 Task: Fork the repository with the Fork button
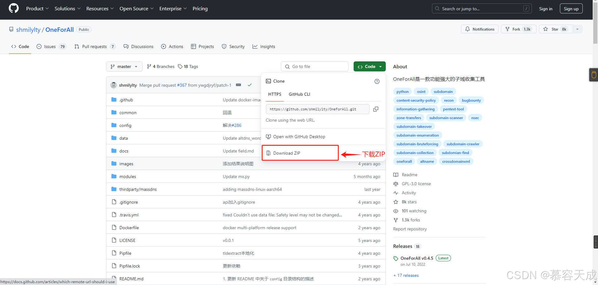pyautogui.click(x=519, y=29)
